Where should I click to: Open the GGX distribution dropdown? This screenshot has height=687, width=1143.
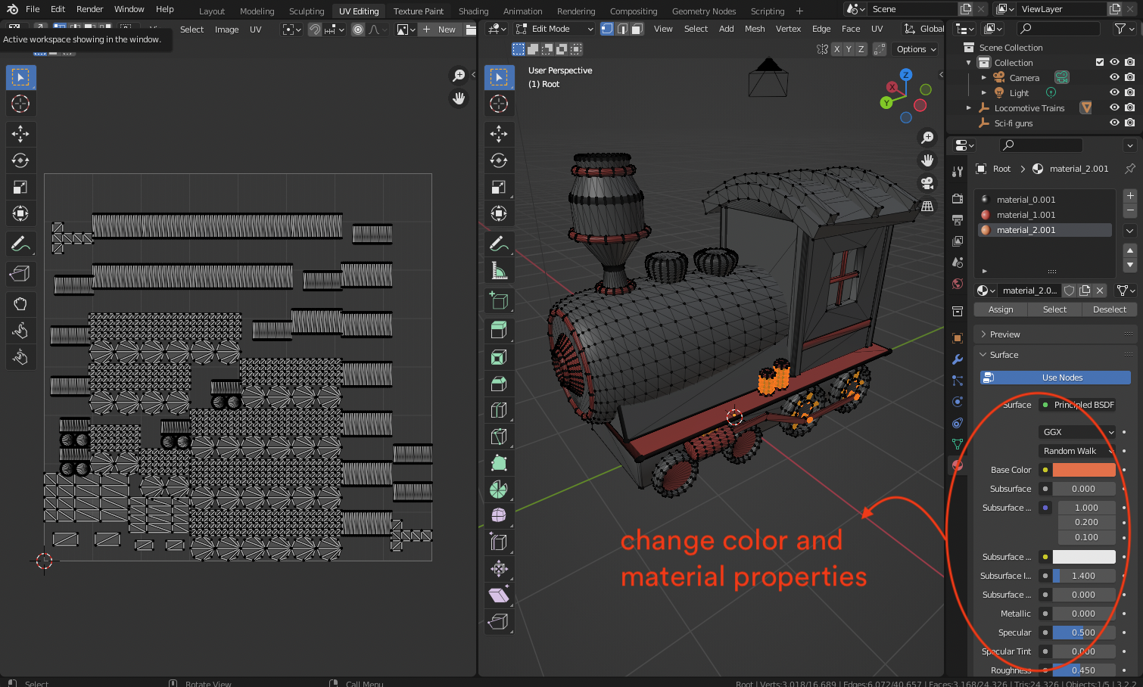pyautogui.click(x=1078, y=432)
